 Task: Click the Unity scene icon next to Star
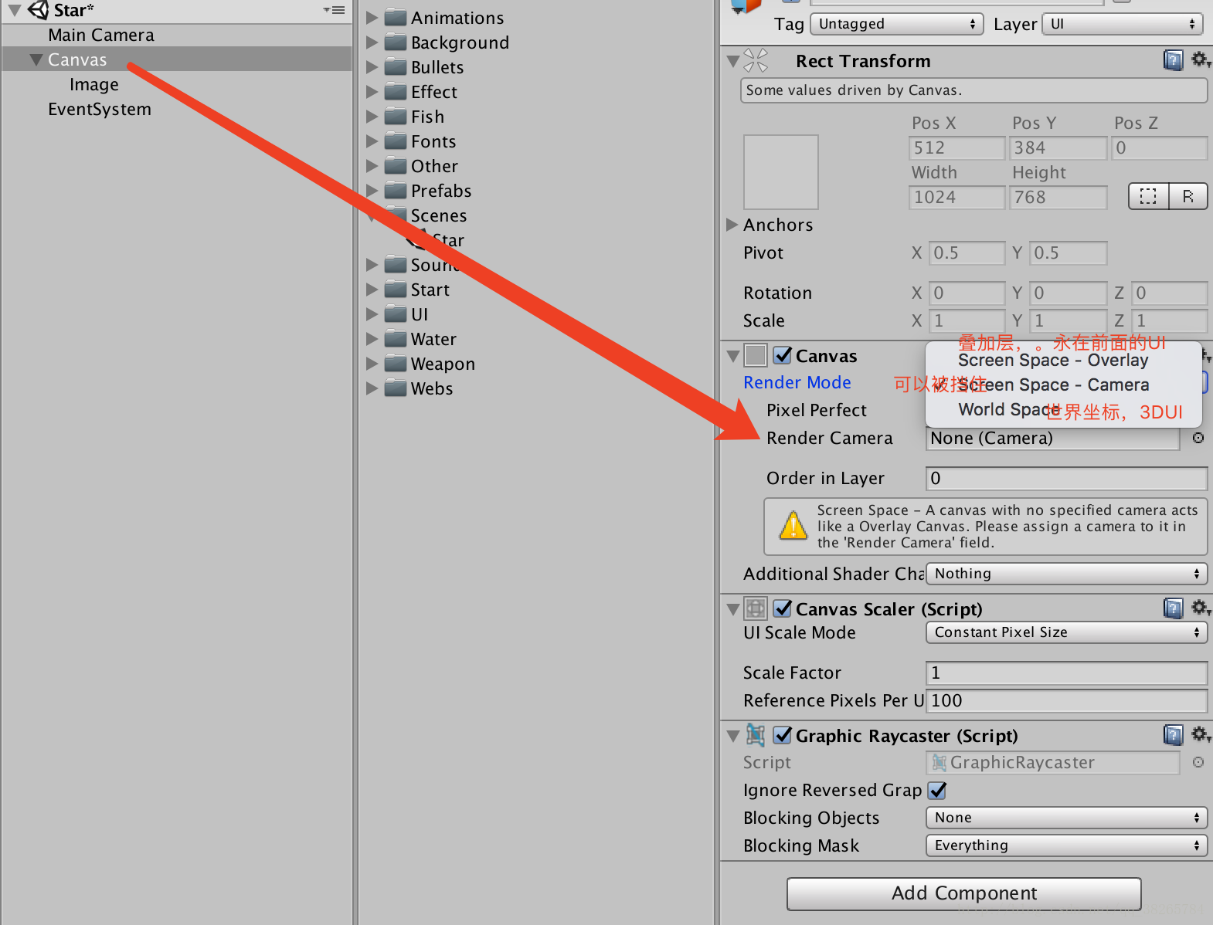pos(38,10)
